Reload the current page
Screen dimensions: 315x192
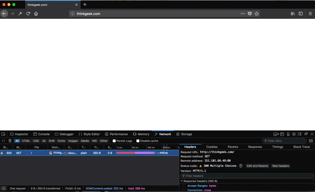tap(28, 14)
